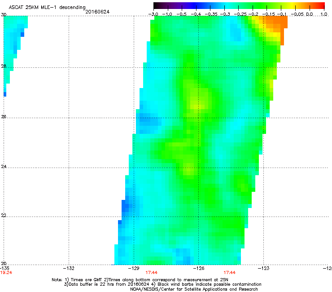Click the longitude label -126
Viewport: 332px width, 292px height.
pyautogui.click(x=199, y=268)
